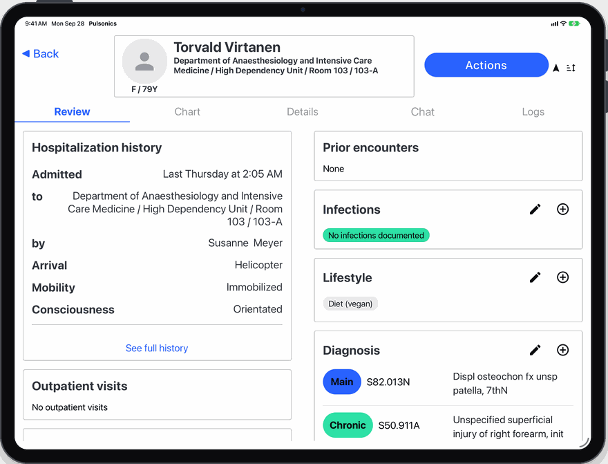
Task: Click the F / 79Y patient label
Action: [144, 89]
